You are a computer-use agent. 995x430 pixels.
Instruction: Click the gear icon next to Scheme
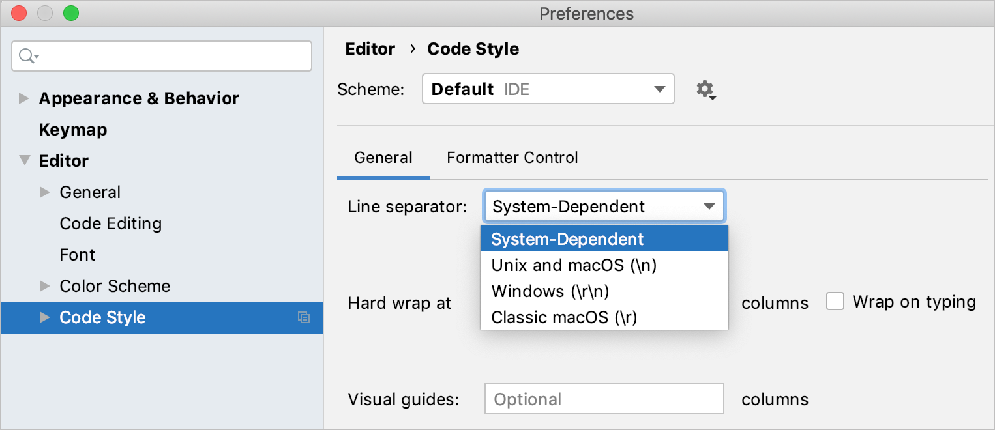click(705, 89)
